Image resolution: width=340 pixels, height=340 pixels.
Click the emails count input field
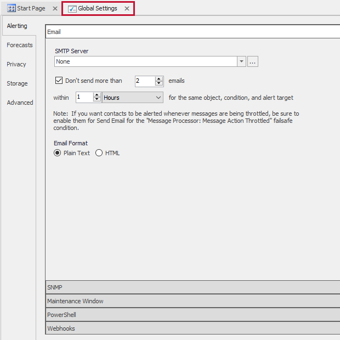[x=145, y=81]
